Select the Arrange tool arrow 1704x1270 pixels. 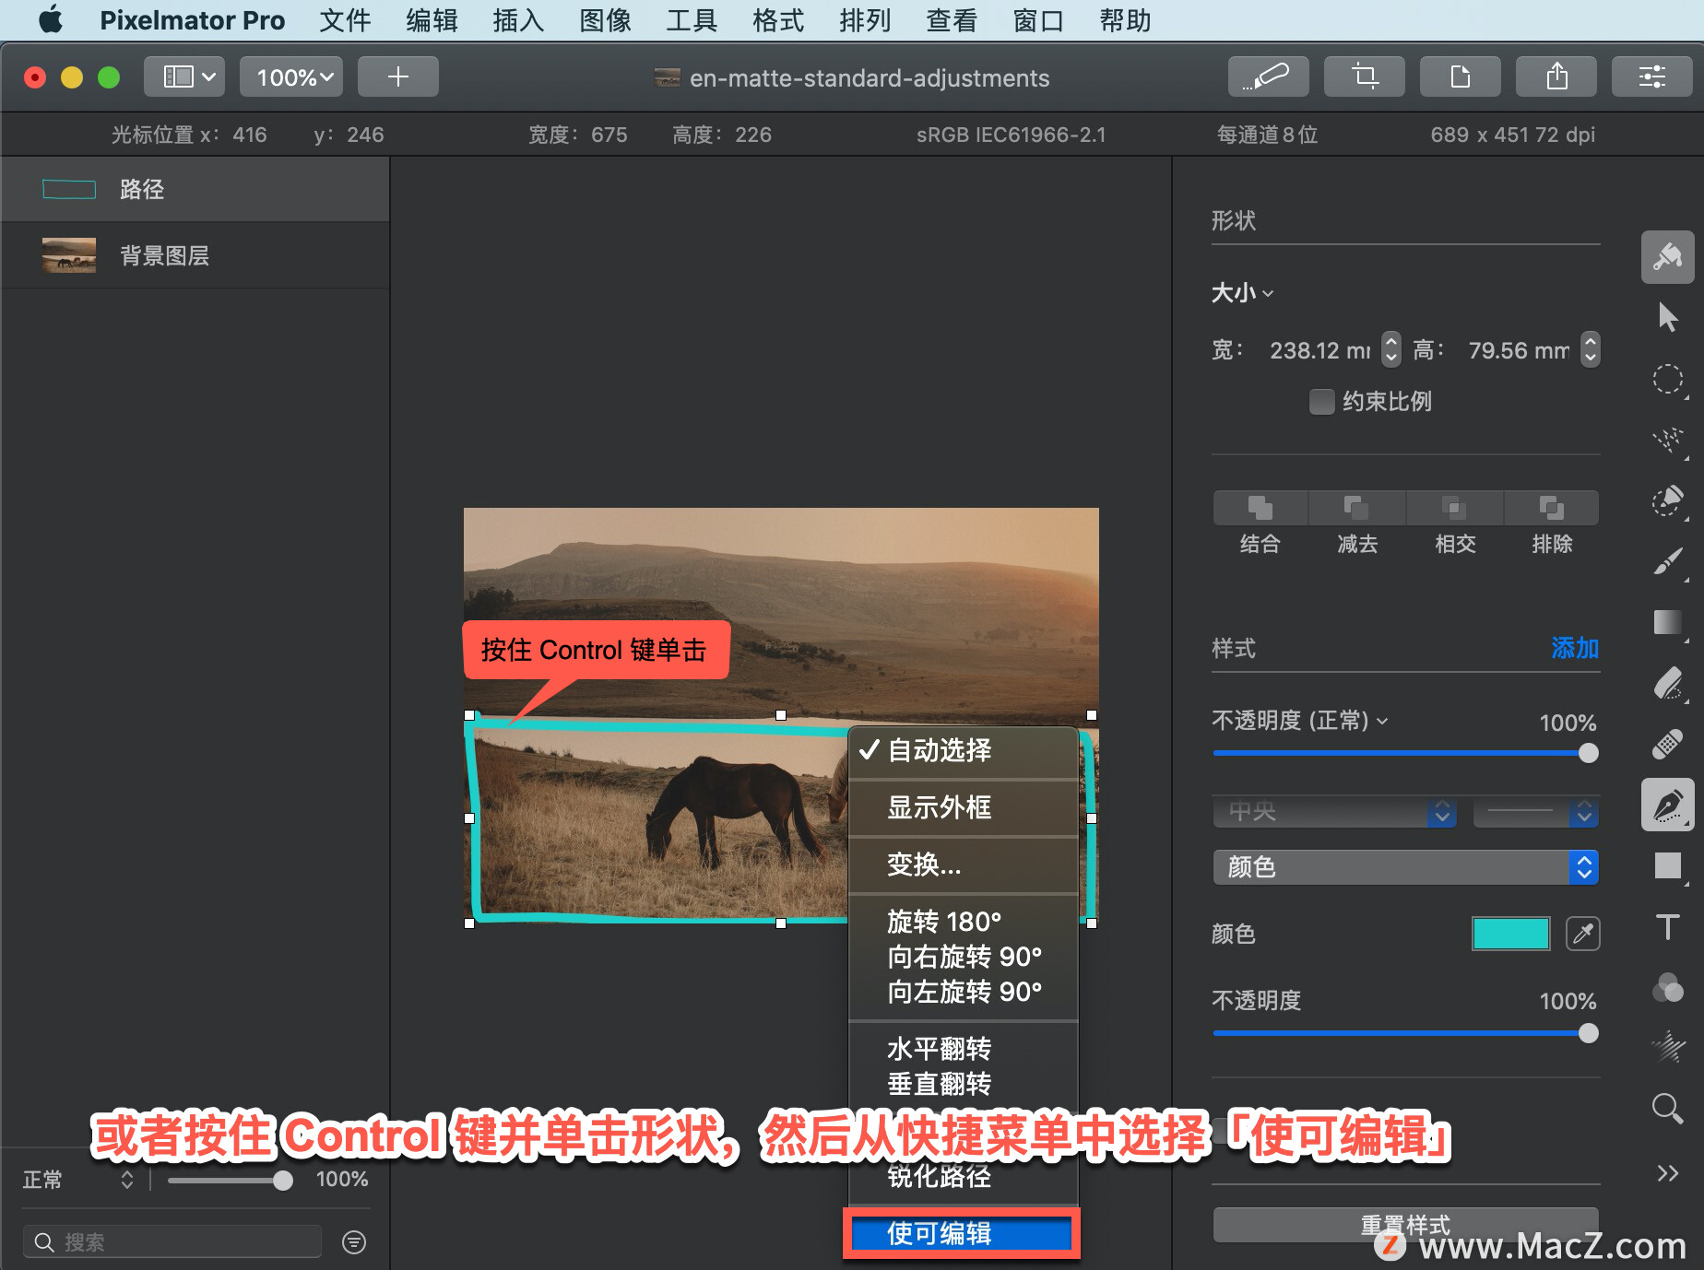click(1669, 316)
